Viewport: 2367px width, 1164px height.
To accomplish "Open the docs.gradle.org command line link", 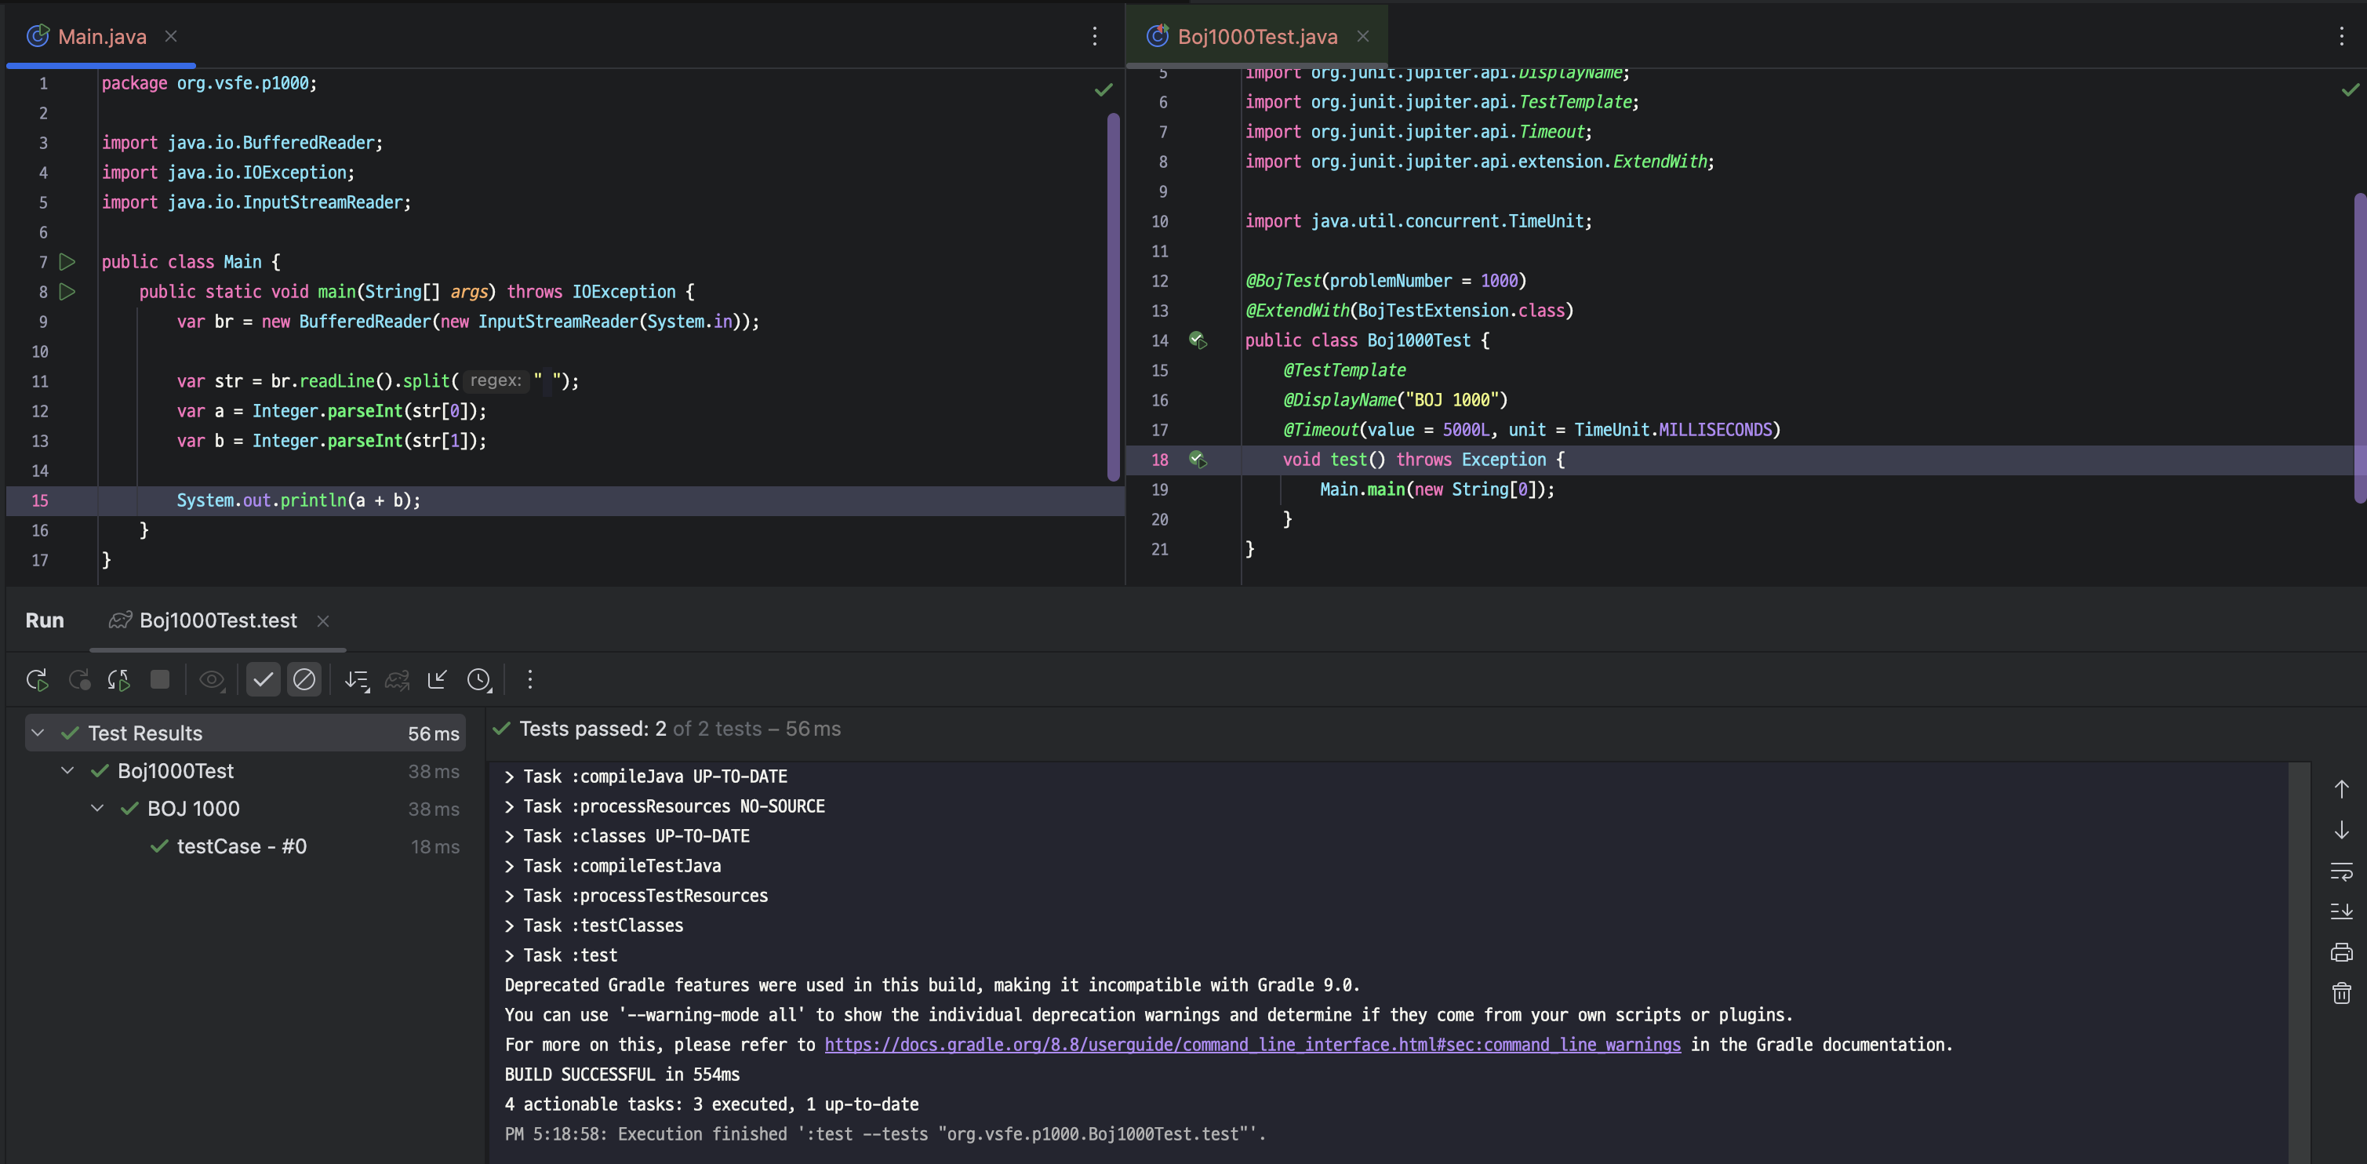I will click(x=1252, y=1045).
